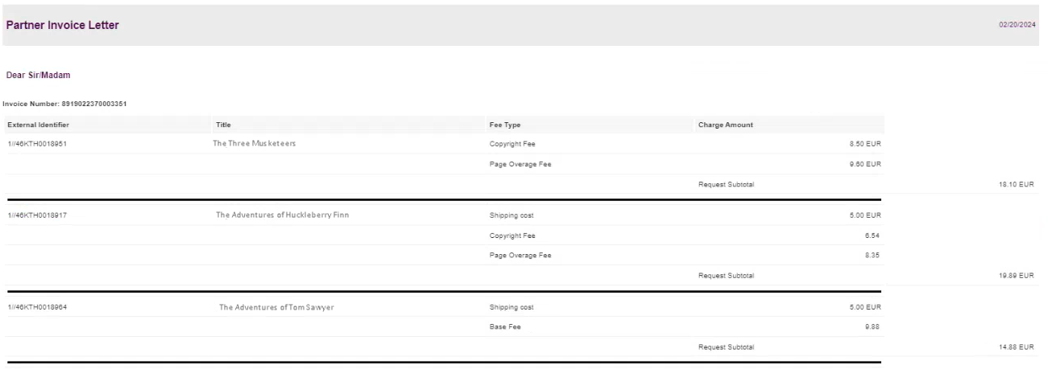Viewport: 1048px width, 369px height.
Task: Select the 18.10 EUR request subtotal
Action: pos(1018,184)
